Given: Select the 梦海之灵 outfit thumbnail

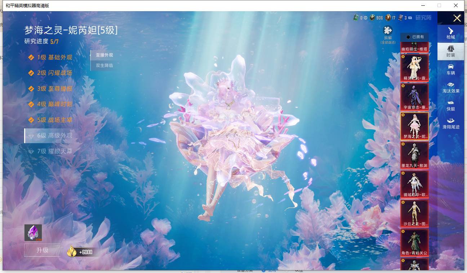Looking at the screenshot, I should tap(415, 126).
